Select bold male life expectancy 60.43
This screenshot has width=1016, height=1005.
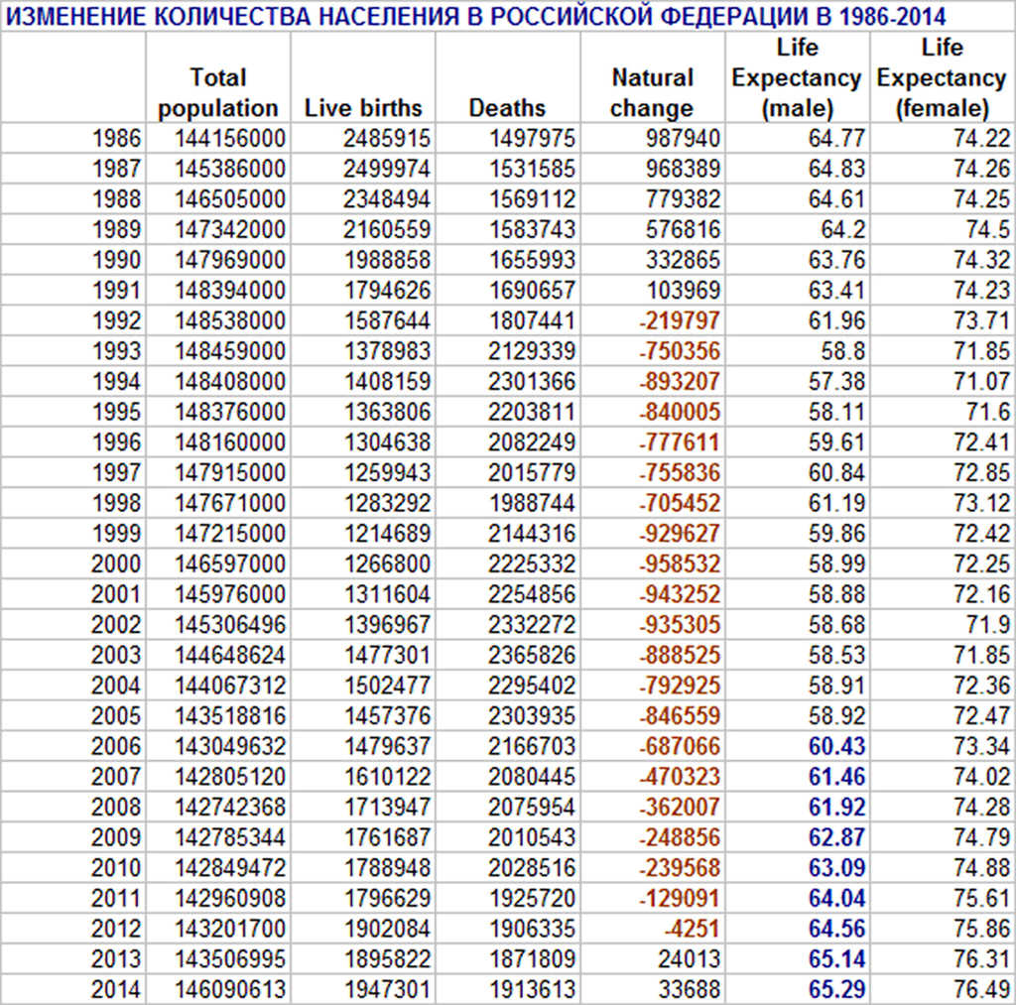pyautogui.click(x=836, y=746)
